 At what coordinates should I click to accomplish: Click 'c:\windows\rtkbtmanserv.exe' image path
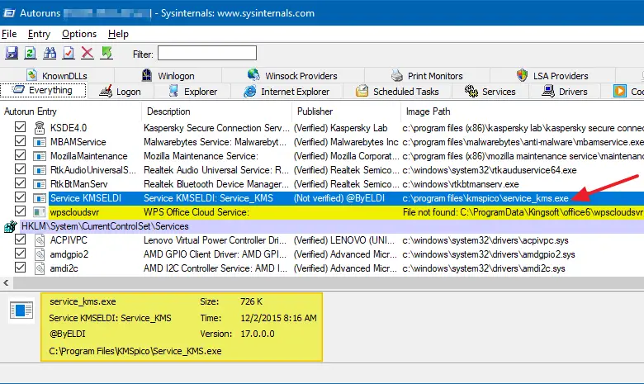[461, 184]
